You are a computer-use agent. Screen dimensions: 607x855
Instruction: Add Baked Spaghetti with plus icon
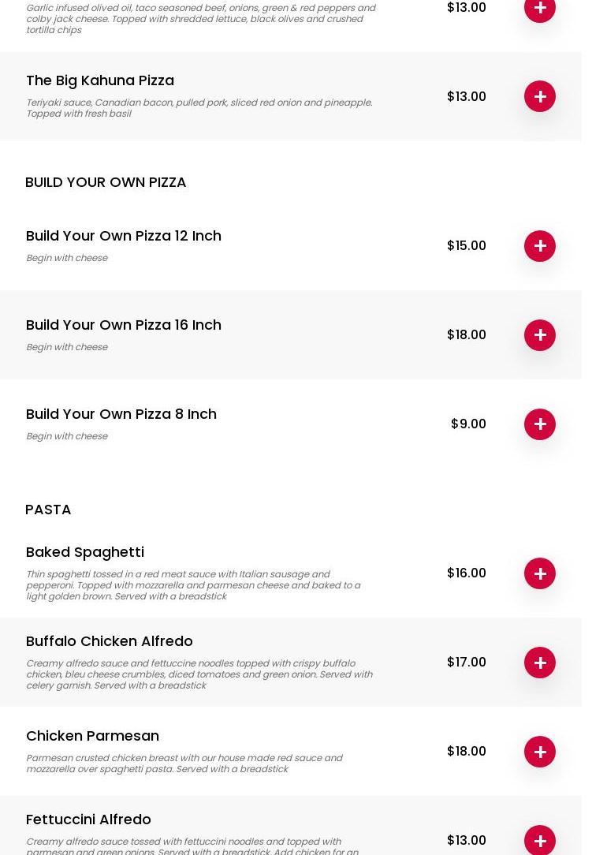539,573
